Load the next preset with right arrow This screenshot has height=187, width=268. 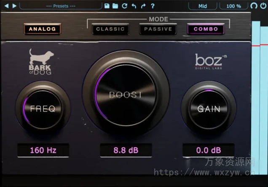tap(14, 6)
